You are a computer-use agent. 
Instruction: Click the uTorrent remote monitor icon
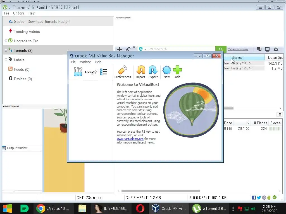click(x=267, y=49)
